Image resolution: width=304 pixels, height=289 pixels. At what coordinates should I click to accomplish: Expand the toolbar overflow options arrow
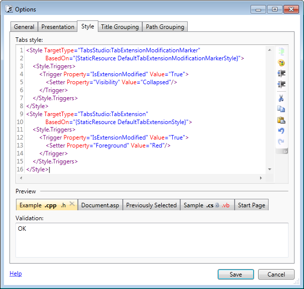[x=285, y=151]
